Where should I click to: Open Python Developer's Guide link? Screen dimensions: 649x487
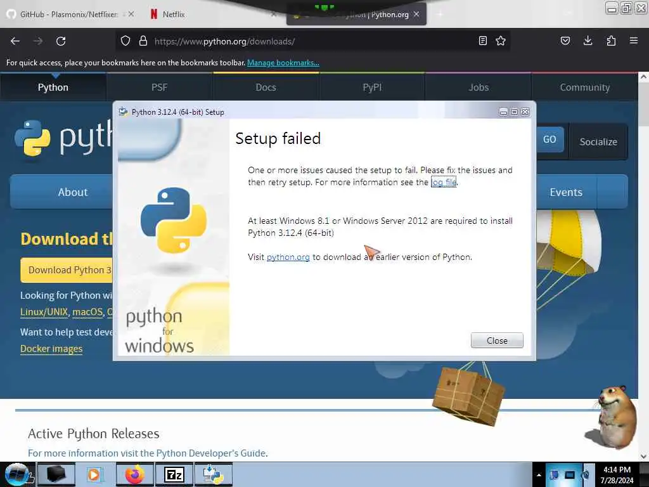pos(211,453)
